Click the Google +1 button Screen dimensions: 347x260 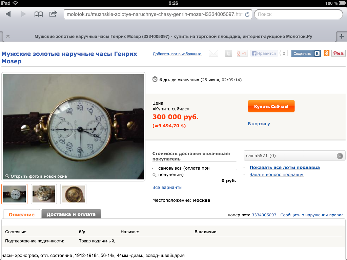242,53
